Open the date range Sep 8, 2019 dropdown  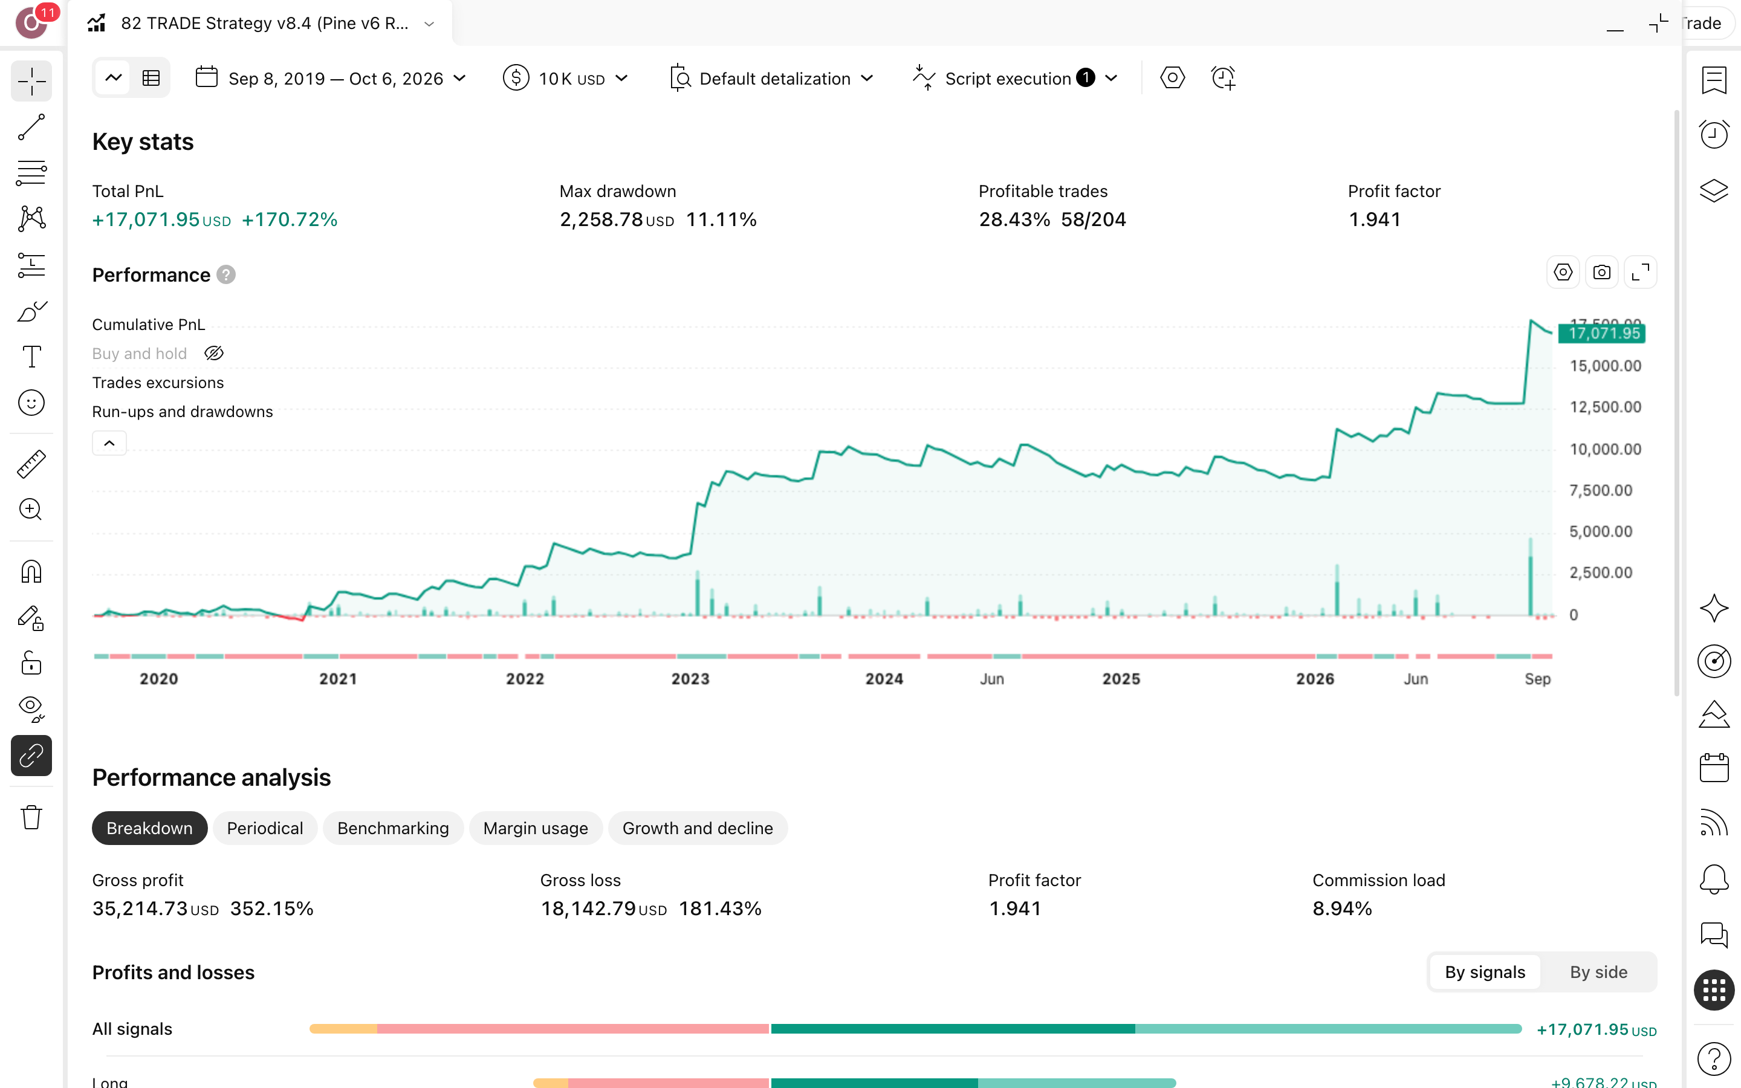(331, 78)
